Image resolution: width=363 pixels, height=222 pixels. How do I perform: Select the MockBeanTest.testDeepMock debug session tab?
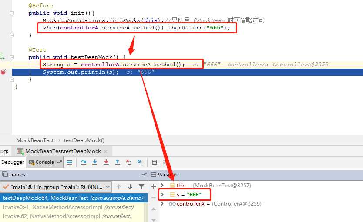tap(63, 151)
